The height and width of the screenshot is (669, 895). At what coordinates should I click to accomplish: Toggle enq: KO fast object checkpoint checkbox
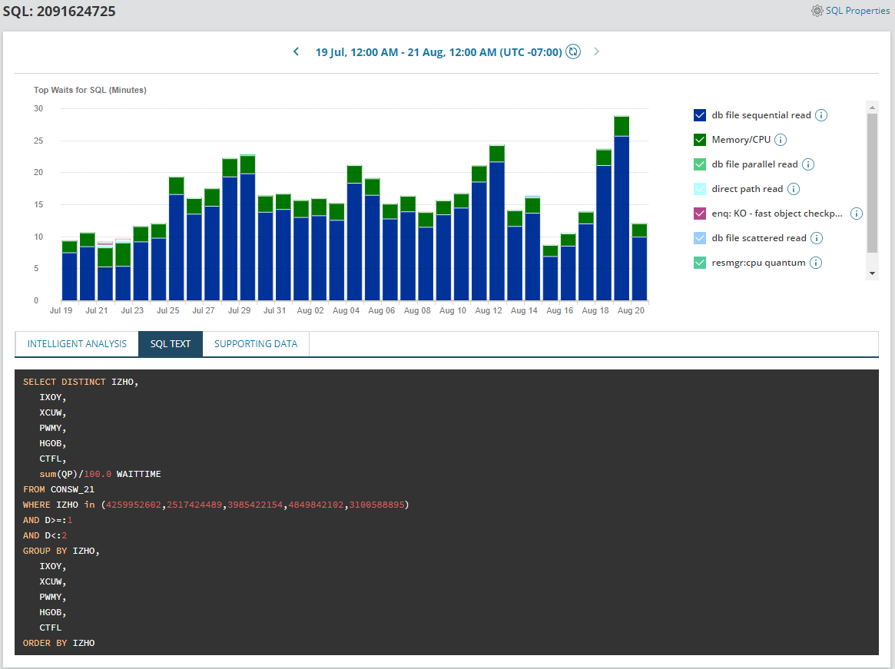click(x=700, y=214)
